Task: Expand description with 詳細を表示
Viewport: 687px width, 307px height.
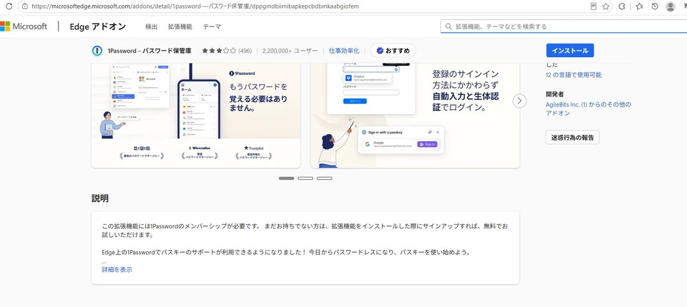Action: [x=117, y=269]
